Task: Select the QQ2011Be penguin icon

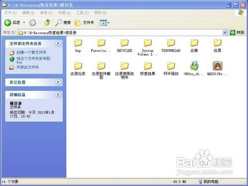Action: (x=217, y=65)
